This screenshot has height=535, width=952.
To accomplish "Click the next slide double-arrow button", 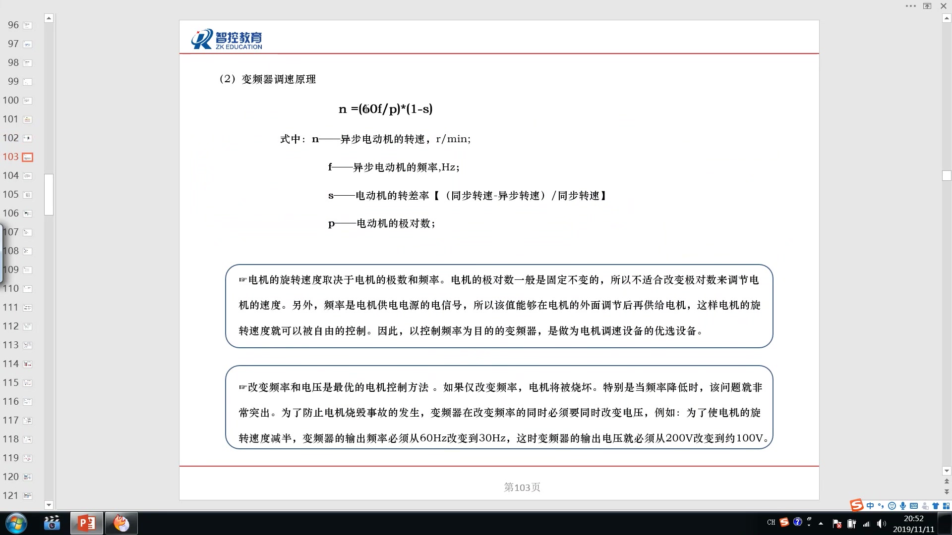I will point(947,492).
